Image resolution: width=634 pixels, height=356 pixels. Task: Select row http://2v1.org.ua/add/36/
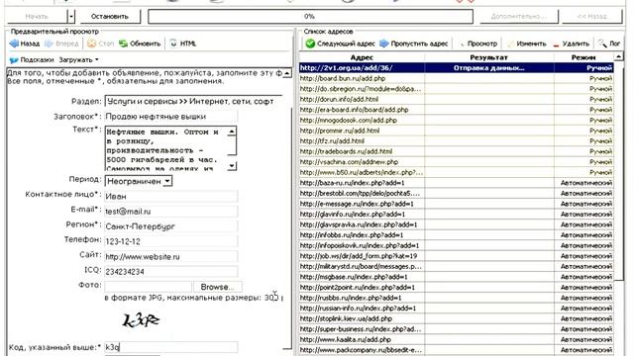coord(457,68)
